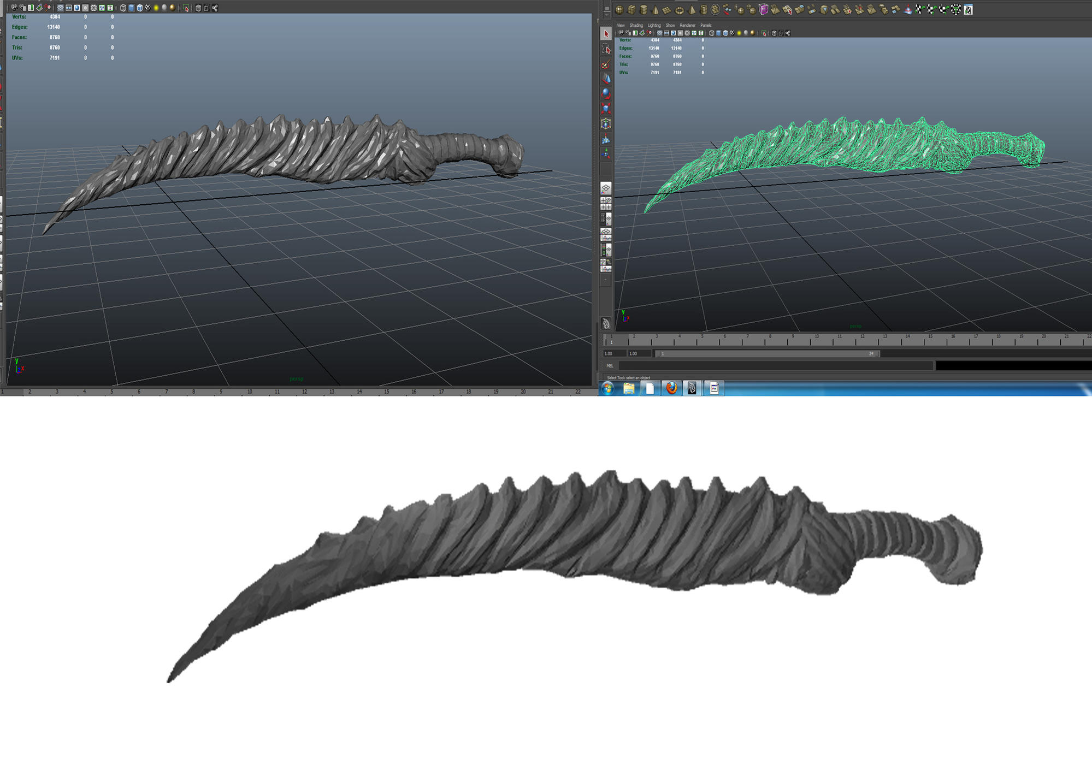Enable wireframe shading in left viewport toolbar

pyautogui.click(x=123, y=8)
